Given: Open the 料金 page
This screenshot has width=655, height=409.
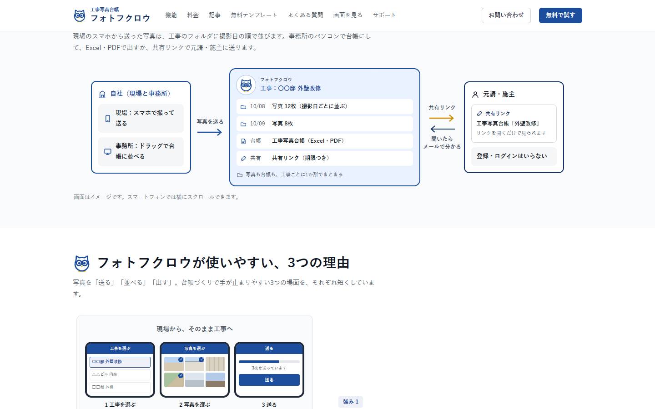Looking at the screenshot, I should pyautogui.click(x=193, y=15).
